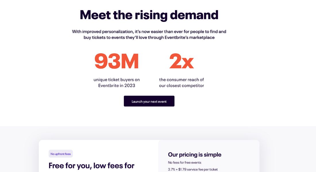
Task: Click the 3.7% + $1.79 service fee text
Action: (193, 169)
